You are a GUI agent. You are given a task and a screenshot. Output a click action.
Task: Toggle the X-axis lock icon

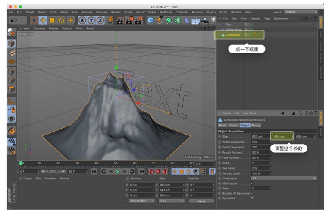pos(82,20)
